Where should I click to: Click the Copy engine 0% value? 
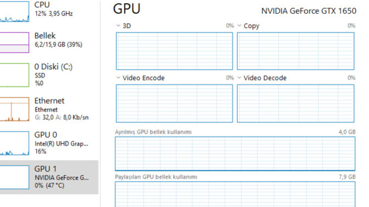pyautogui.click(x=351, y=26)
